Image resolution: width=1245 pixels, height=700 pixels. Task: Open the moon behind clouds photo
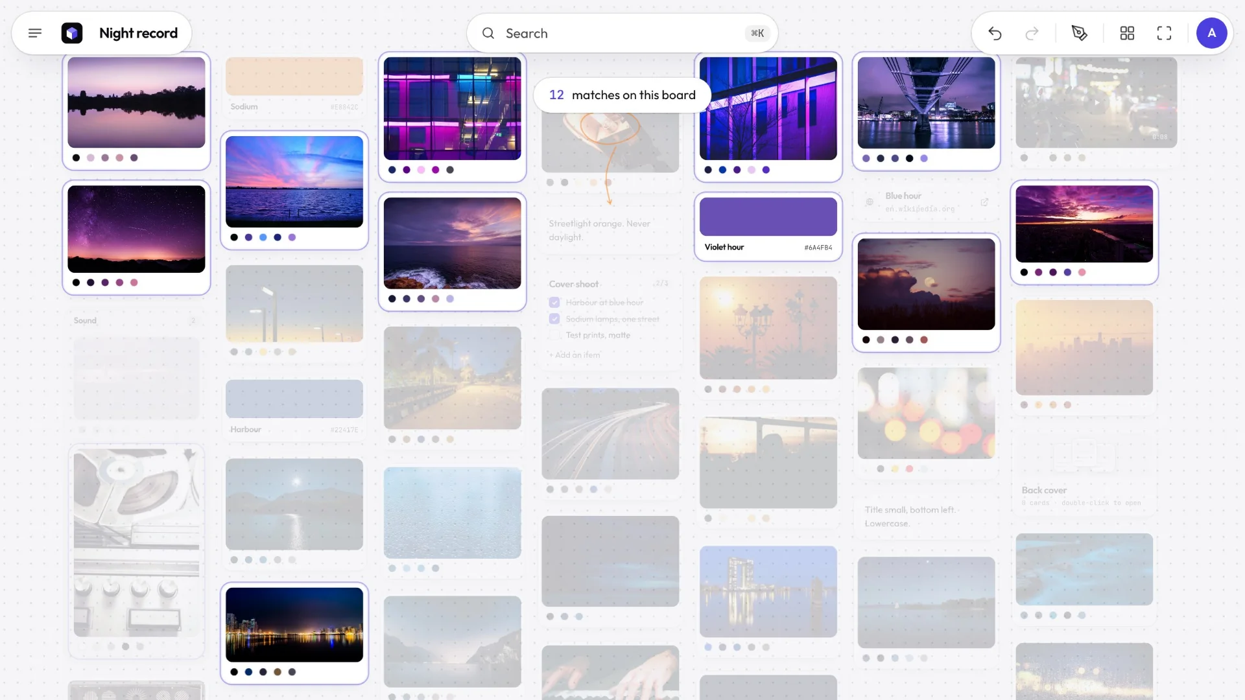click(x=926, y=284)
